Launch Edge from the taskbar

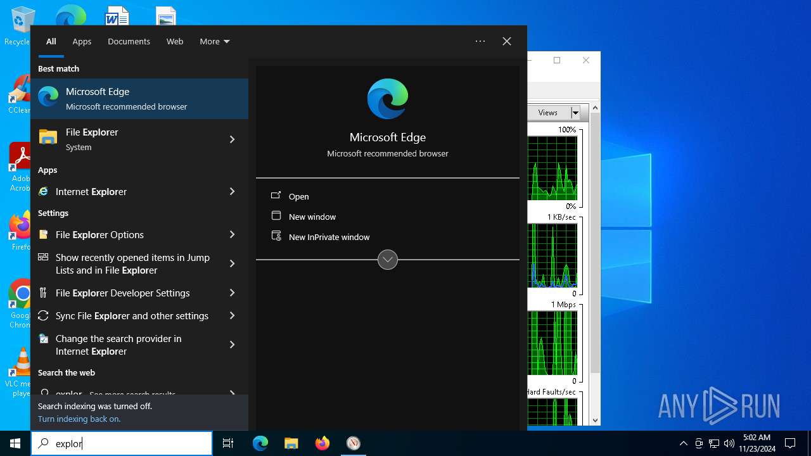point(260,443)
